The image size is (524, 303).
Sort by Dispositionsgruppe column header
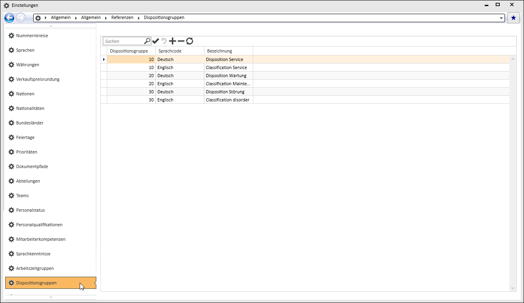pyautogui.click(x=131, y=51)
